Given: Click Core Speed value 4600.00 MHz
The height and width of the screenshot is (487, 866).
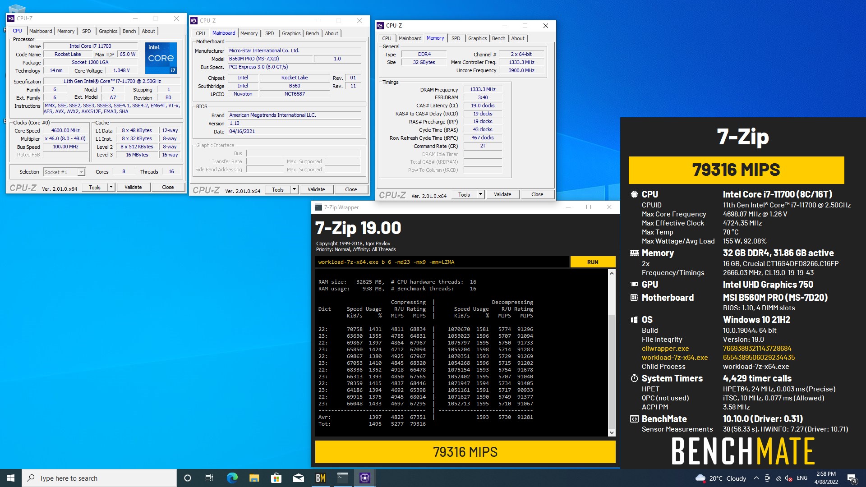Looking at the screenshot, I should click(x=65, y=130).
